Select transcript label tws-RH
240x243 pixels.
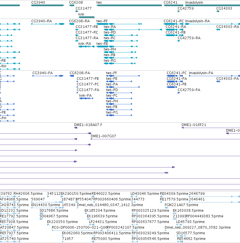[x=110, y=49]
